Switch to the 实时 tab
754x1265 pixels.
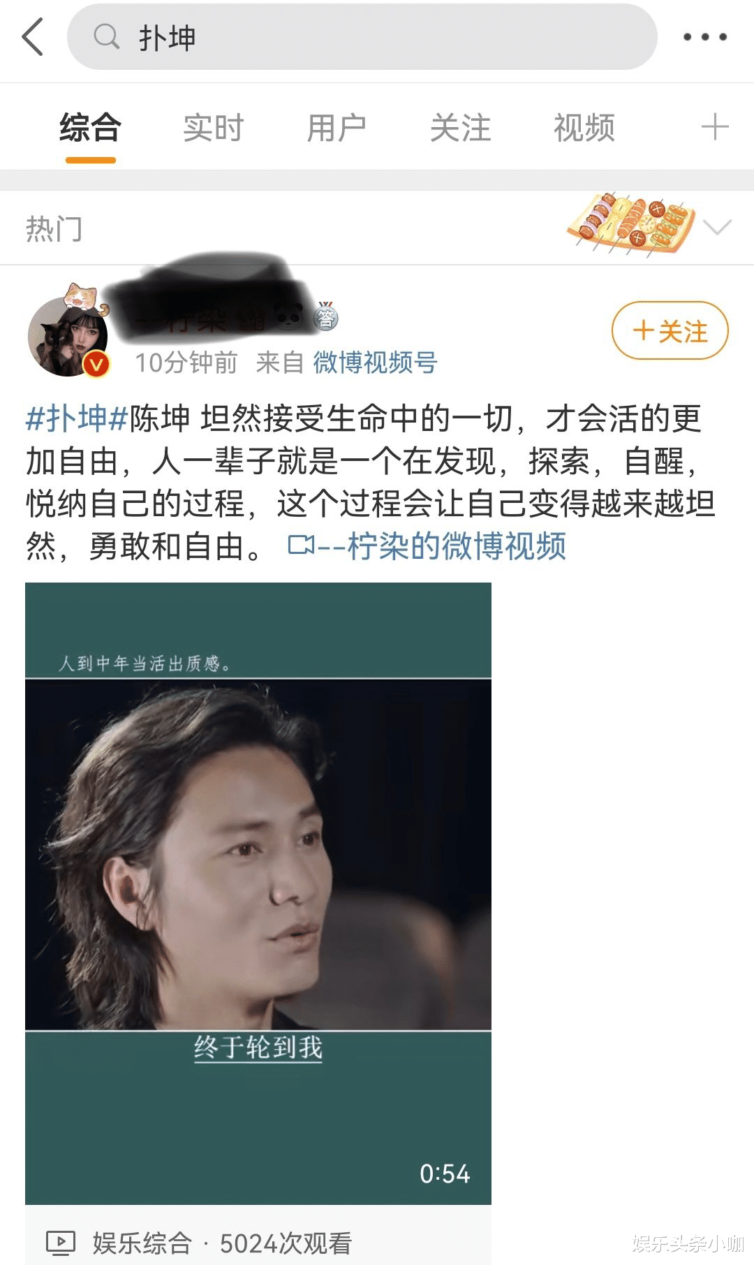click(x=214, y=128)
